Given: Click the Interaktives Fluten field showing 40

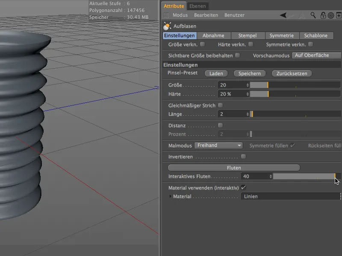Looking at the screenshot, I should [x=255, y=176].
